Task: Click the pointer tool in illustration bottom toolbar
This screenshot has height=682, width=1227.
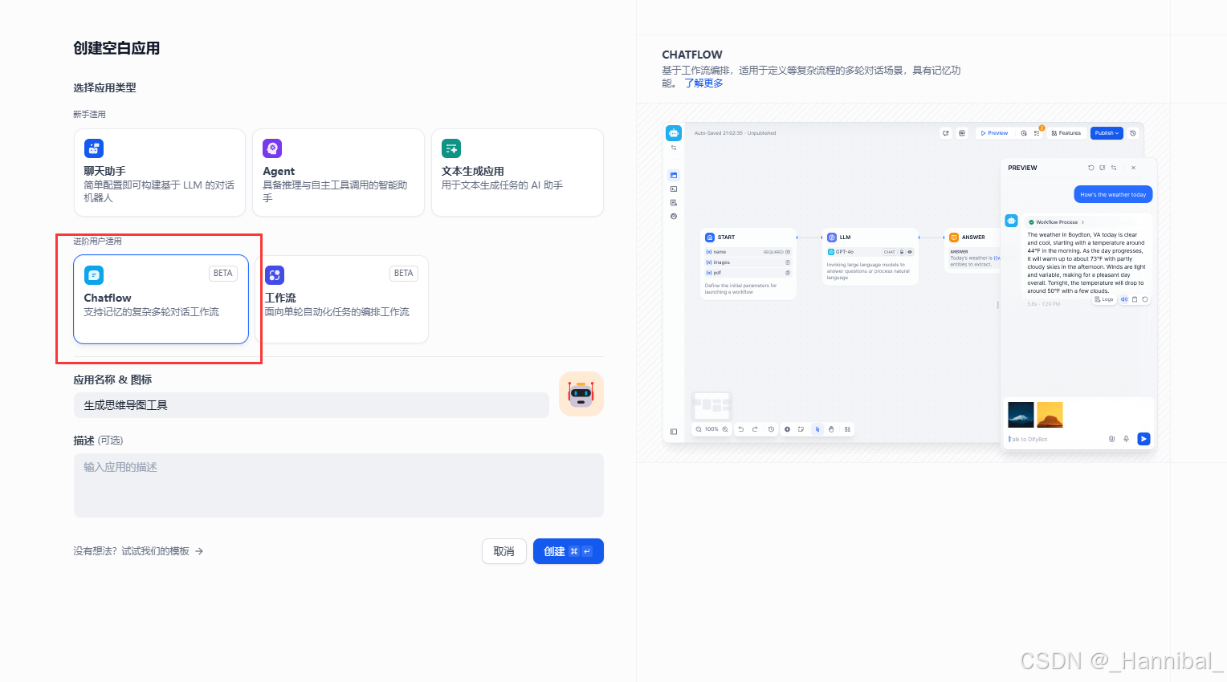Action: (x=817, y=429)
